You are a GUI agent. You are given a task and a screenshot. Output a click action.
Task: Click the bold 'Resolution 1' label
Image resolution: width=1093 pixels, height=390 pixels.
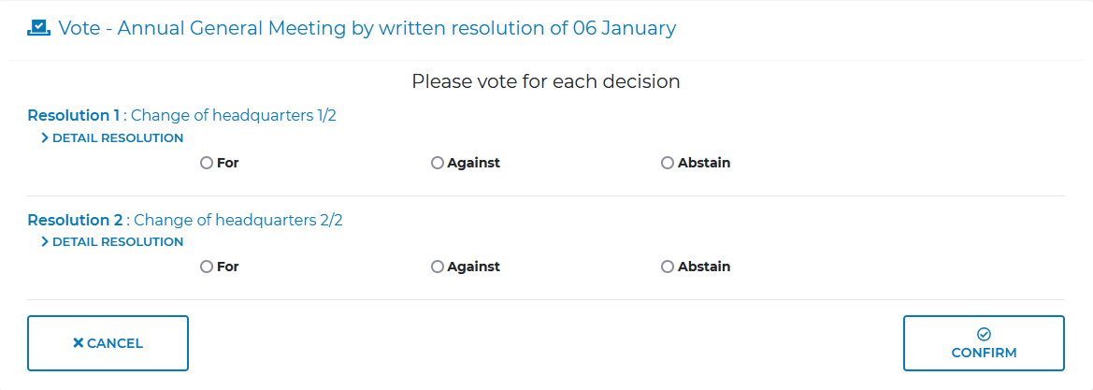click(74, 116)
